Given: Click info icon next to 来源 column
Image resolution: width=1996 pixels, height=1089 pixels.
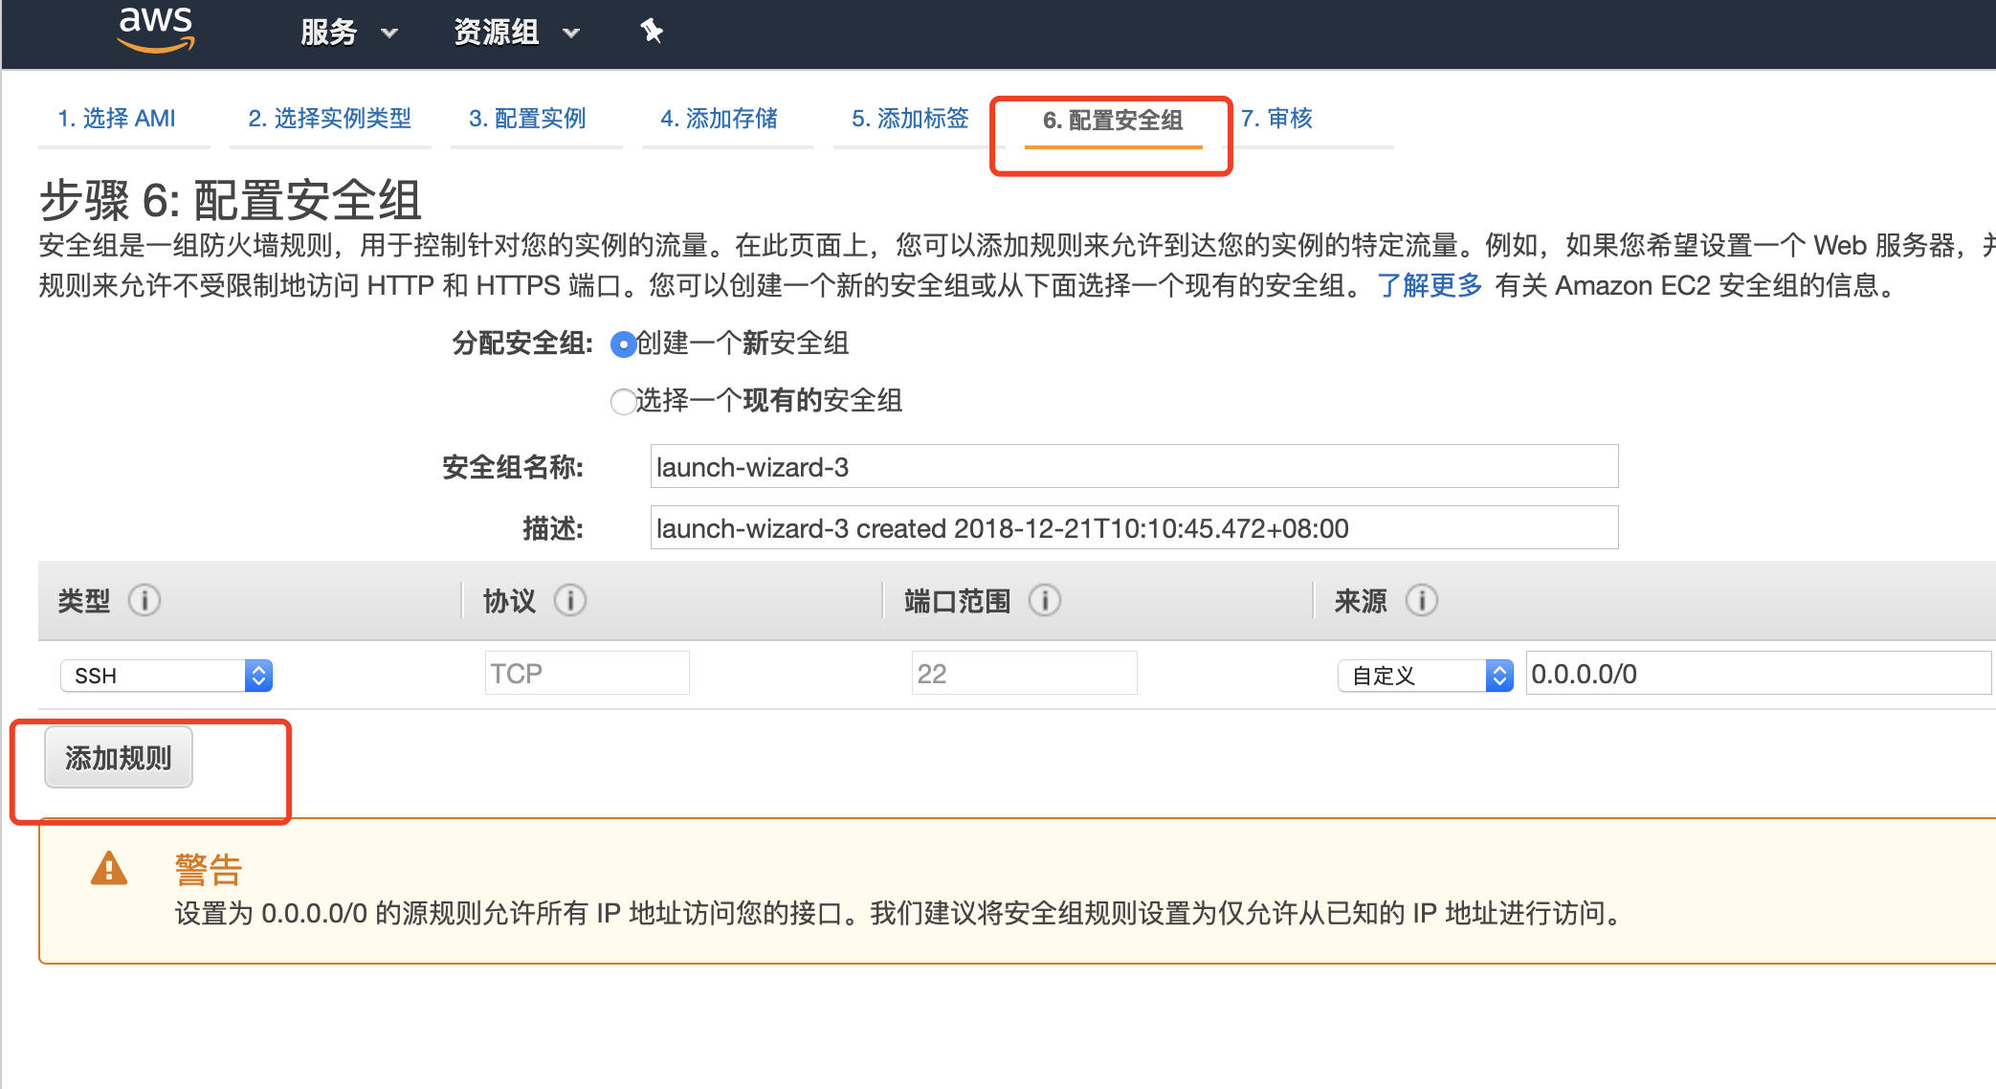Looking at the screenshot, I should pos(1422,601).
